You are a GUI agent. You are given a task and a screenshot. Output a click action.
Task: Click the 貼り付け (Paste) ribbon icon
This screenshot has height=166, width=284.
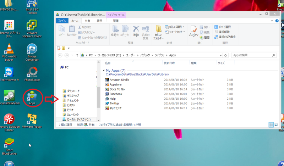tap(72, 31)
